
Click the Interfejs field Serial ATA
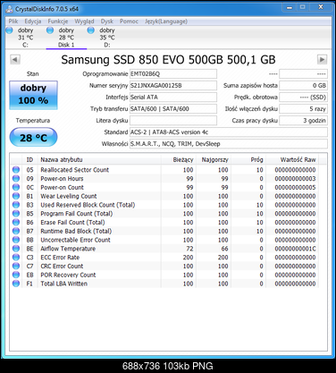point(173,97)
